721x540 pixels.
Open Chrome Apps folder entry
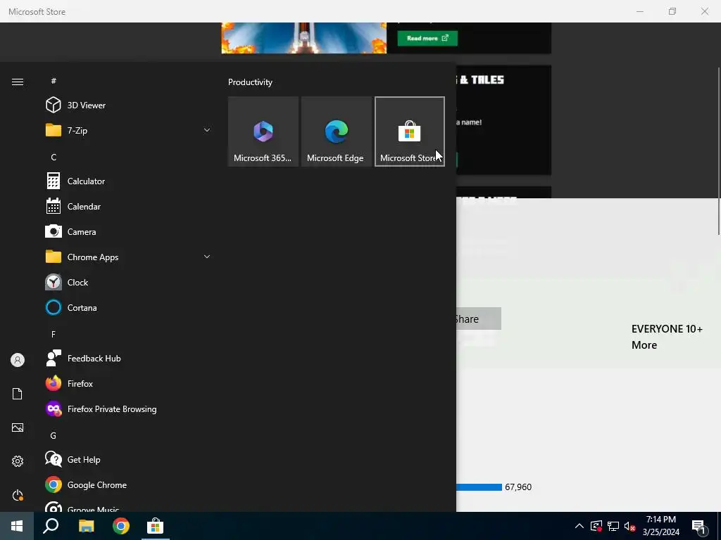pyautogui.click(x=127, y=257)
